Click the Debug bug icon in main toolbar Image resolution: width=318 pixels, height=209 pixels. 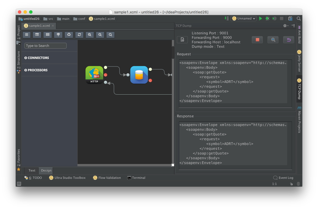(x=267, y=19)
